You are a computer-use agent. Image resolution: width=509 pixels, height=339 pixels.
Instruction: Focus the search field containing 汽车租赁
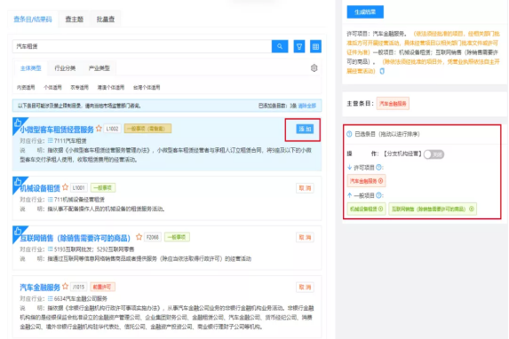tap(142, 46)
